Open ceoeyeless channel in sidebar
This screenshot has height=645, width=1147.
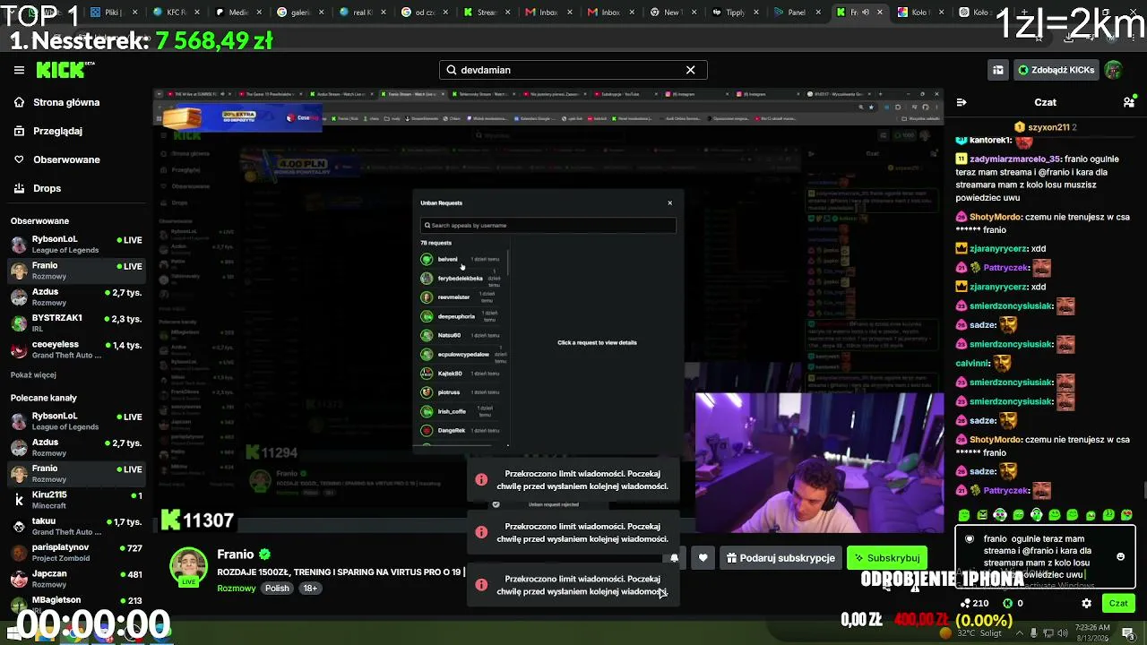[75, 349]
